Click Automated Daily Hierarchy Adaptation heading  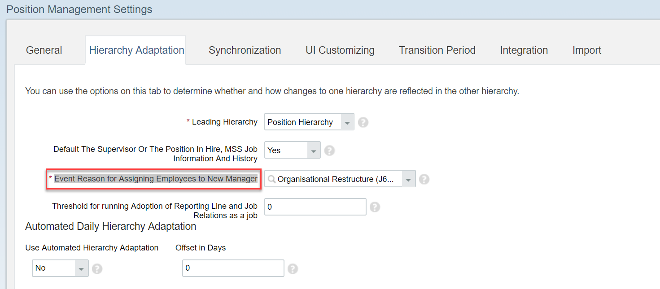[111, 226]
